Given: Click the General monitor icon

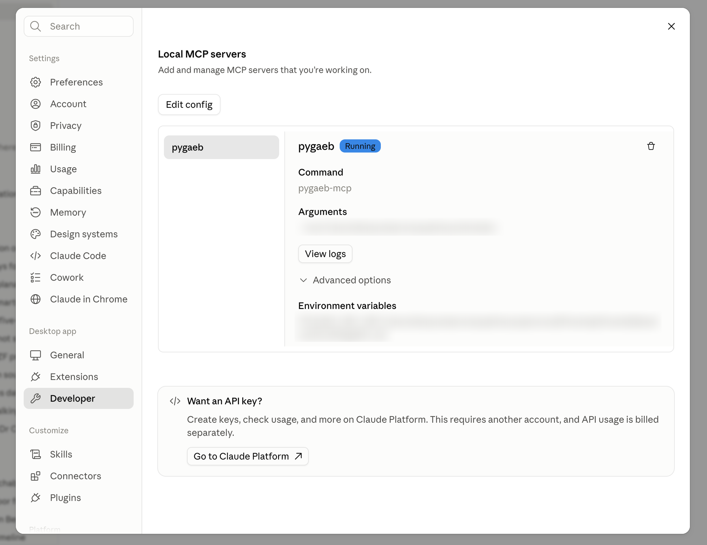Looking at the screenshot, I should [x=36, y=355].
